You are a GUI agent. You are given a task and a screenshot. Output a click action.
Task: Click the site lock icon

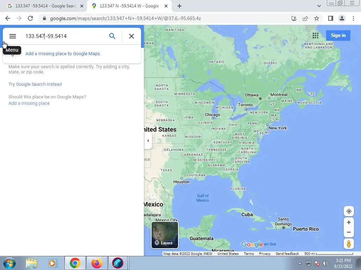[x=44, y=18]
